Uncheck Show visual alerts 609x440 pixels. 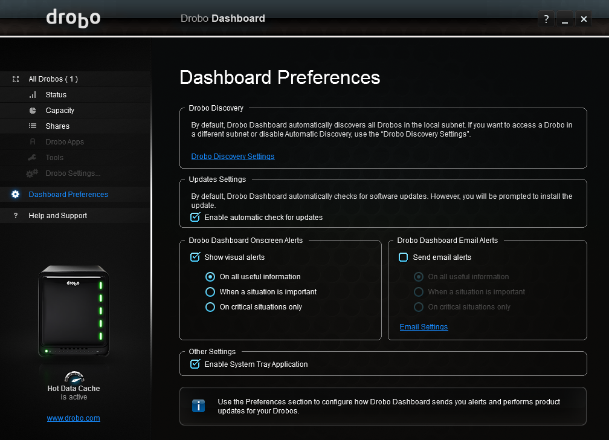coord(195,257)
